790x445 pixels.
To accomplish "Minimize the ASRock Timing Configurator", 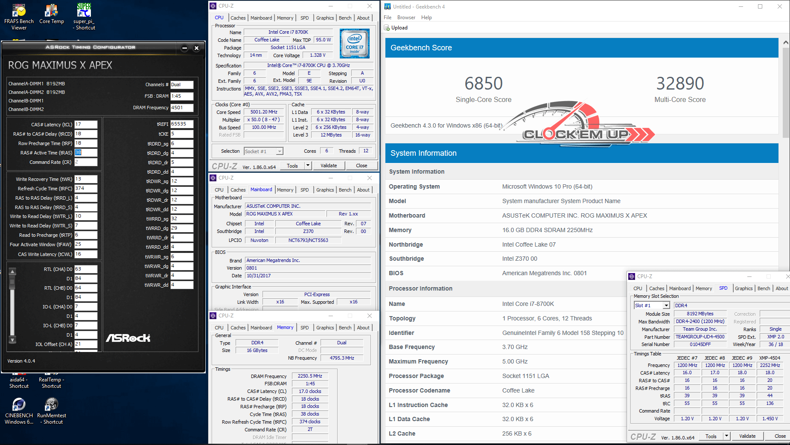I will coord(185,48).
